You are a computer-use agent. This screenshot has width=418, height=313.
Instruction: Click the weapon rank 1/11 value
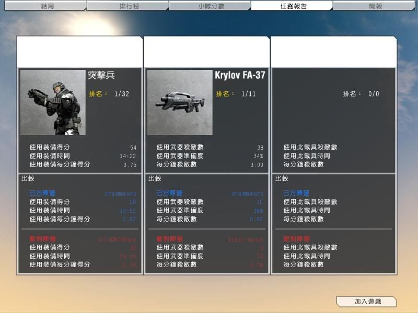(248, 94)
